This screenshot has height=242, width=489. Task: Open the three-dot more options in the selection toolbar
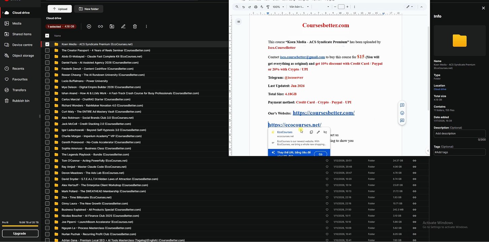146,27
